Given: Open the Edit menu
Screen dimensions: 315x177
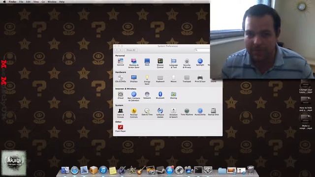Looking at the screenshot, I should coord(29,1).
